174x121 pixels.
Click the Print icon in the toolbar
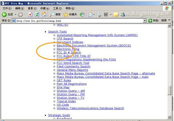99,14
